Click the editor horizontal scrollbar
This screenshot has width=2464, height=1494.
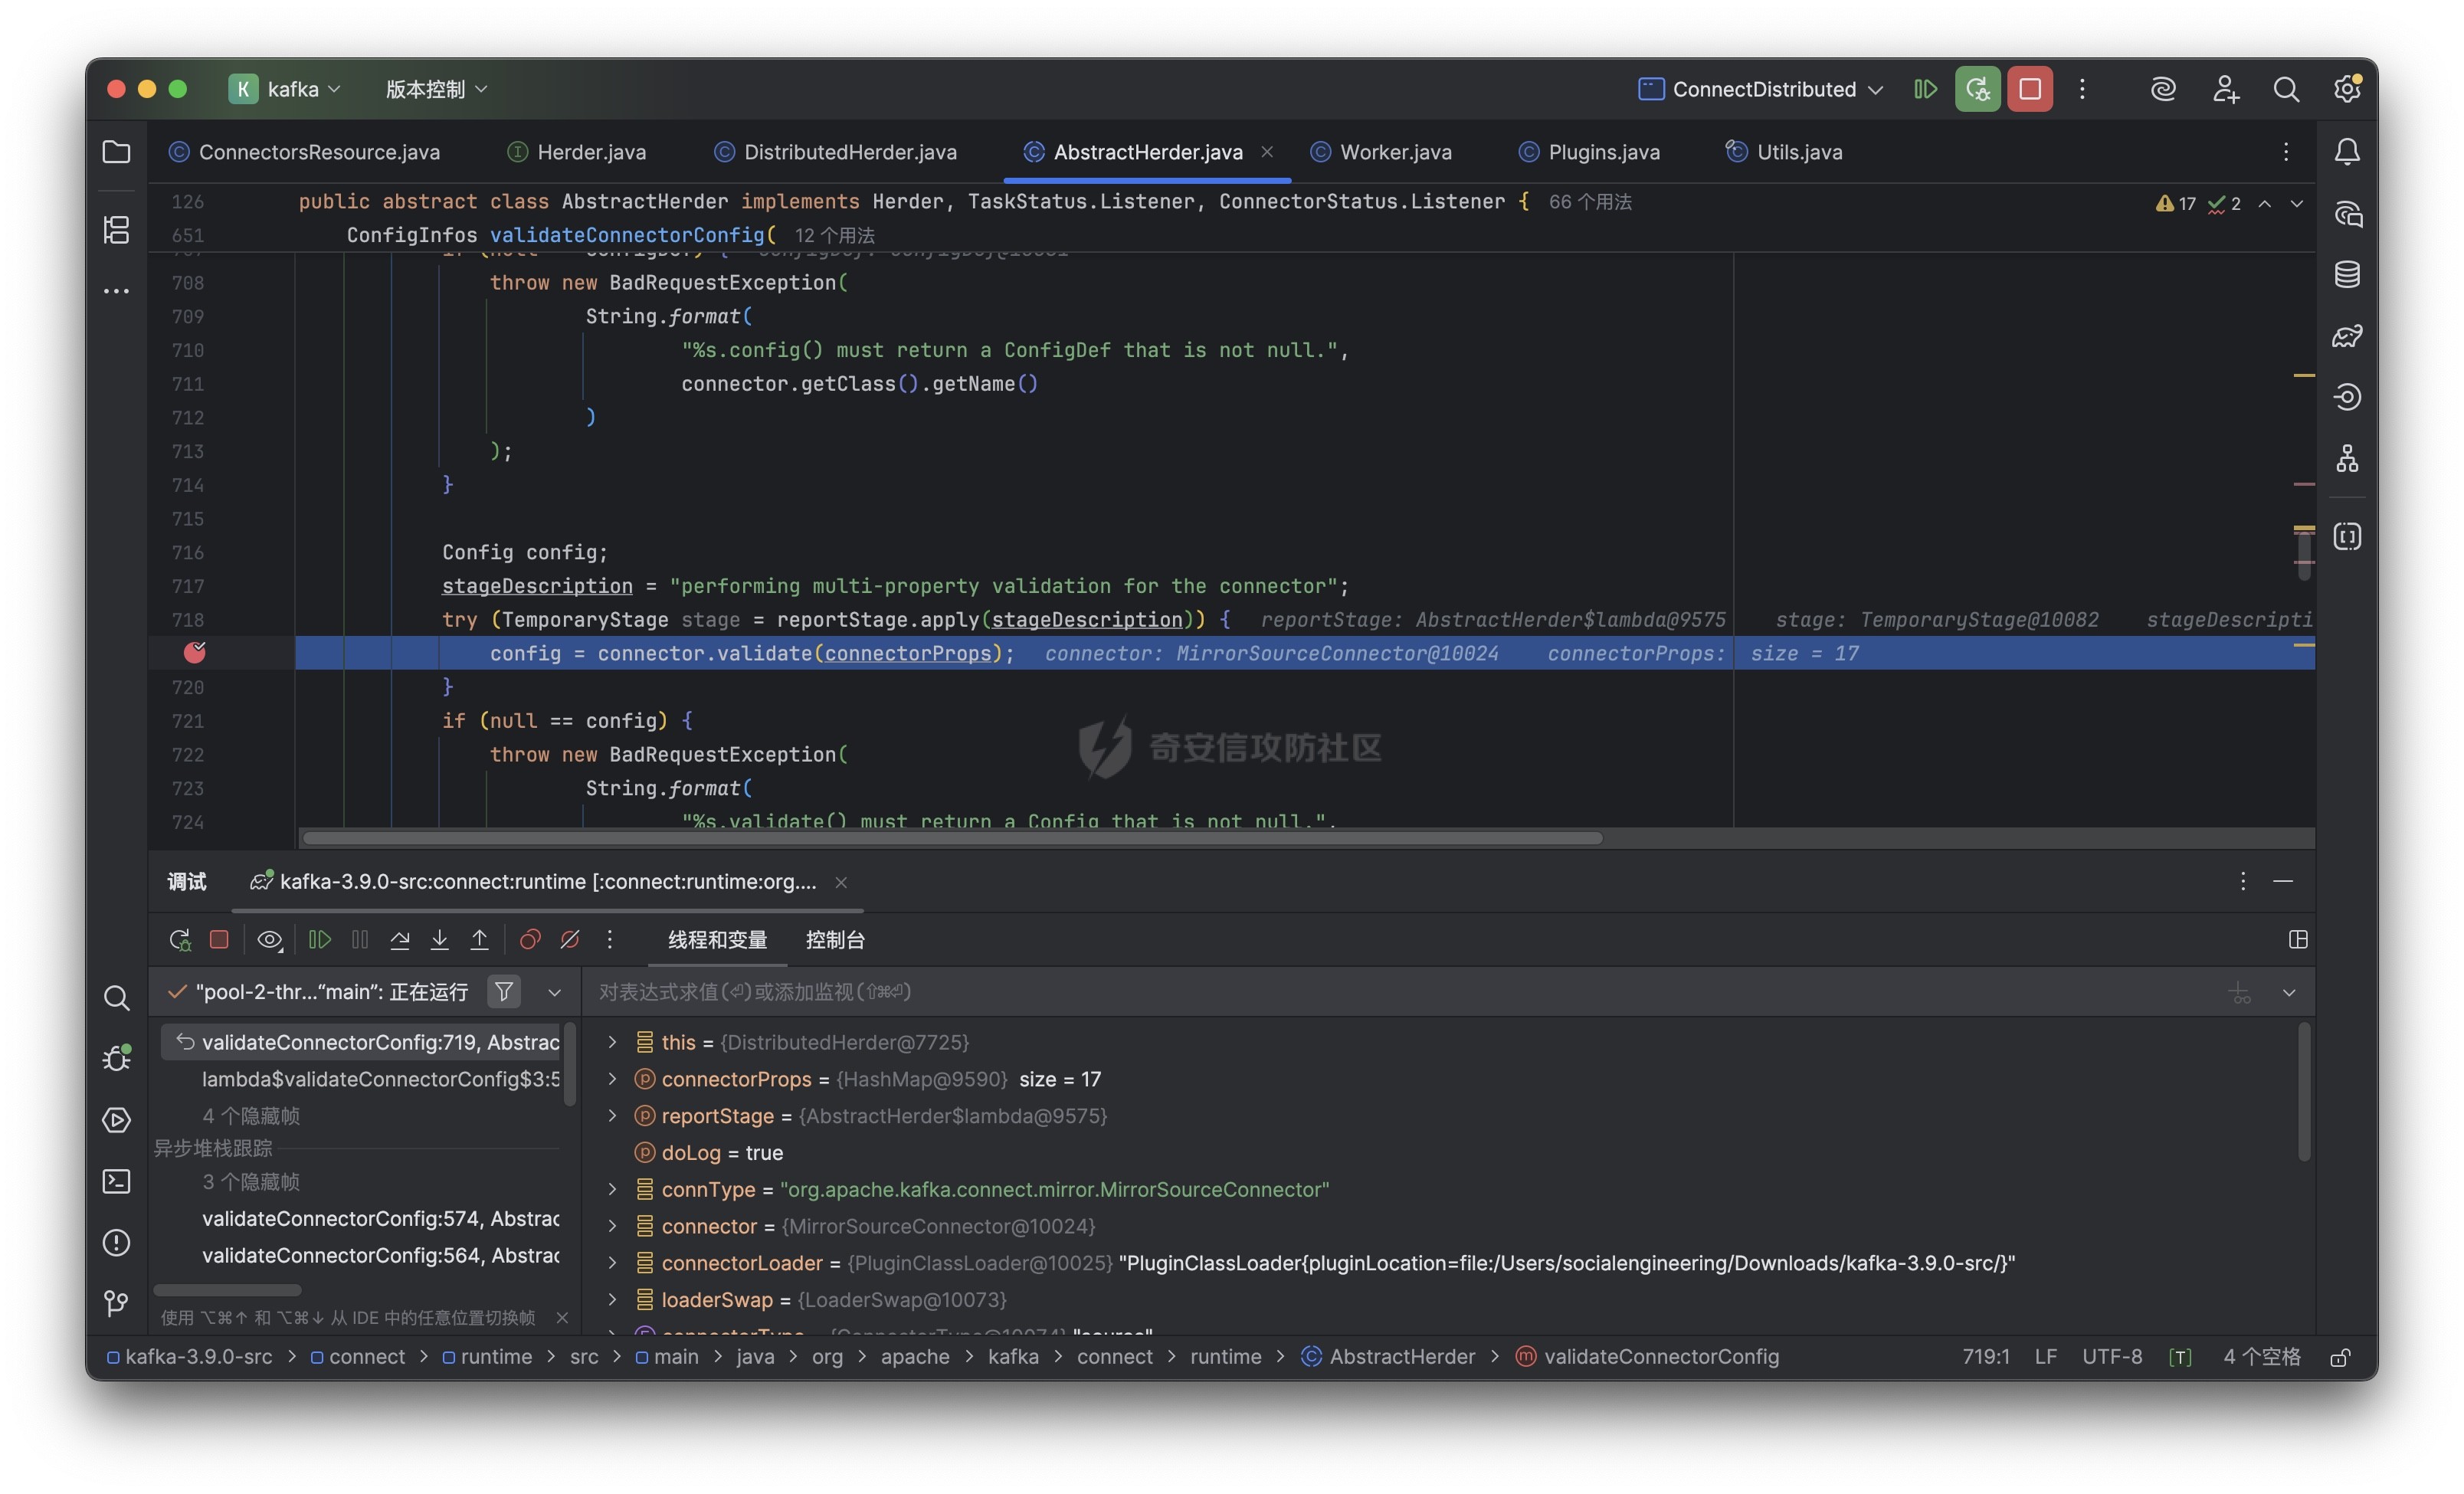coord(952,838)
